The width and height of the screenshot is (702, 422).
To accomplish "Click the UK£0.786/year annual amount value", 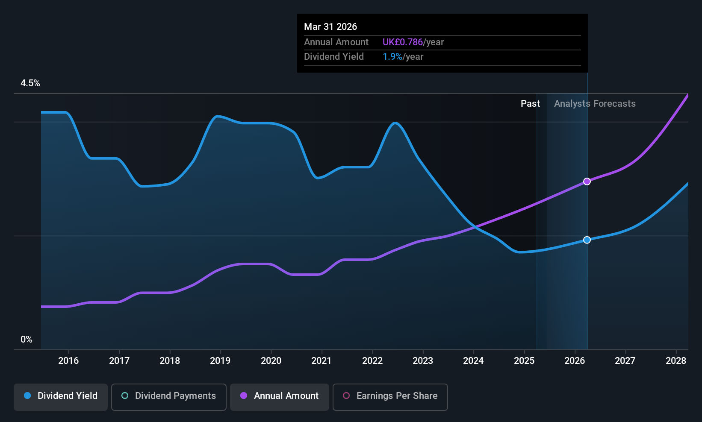I will (413, 42).
